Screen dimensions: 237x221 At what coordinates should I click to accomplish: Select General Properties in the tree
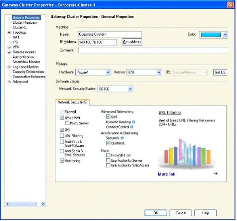click(x=26, y=17)
